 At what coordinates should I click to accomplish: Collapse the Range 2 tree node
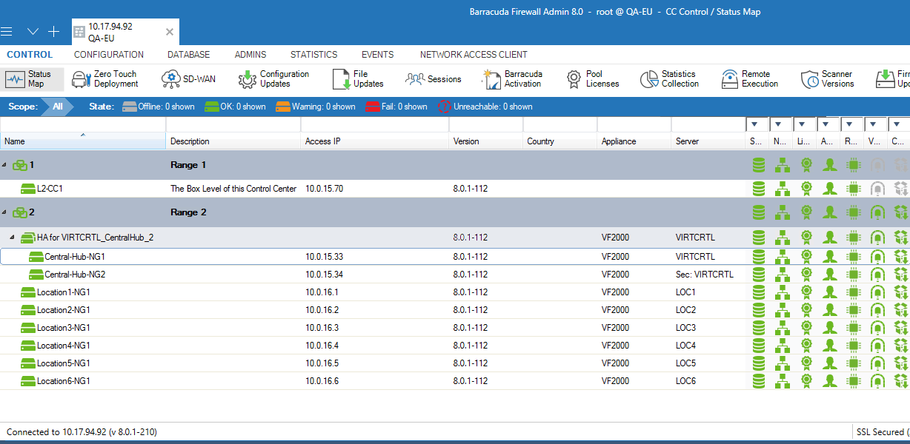4,212
